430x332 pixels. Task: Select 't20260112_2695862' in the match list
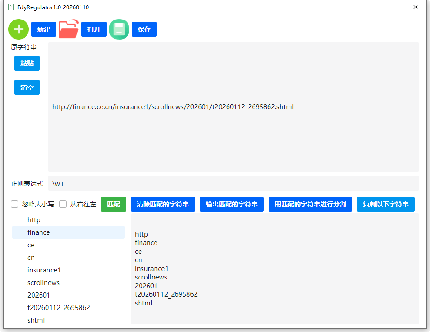pos(68,308)
